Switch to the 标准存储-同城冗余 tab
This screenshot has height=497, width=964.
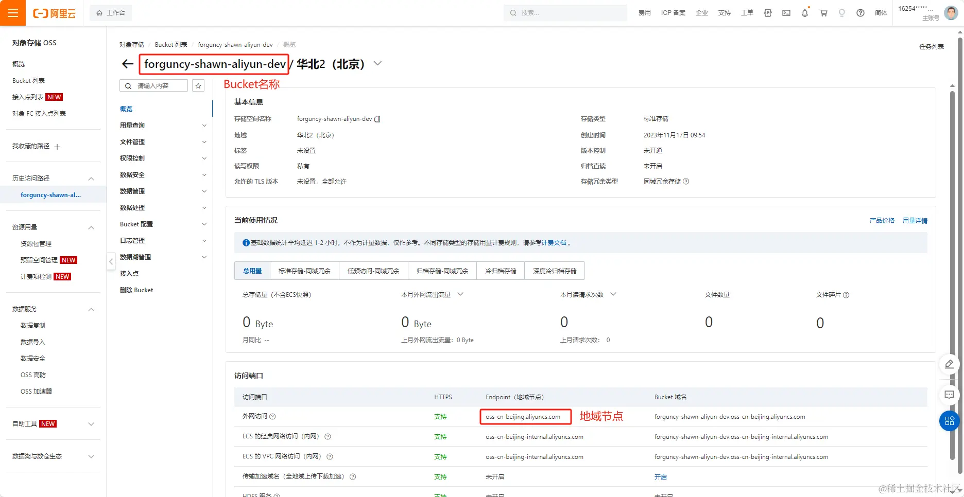click(x=304, y=271)
